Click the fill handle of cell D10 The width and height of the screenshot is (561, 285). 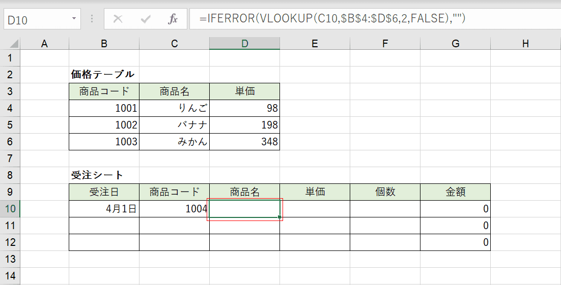(279, 217)
